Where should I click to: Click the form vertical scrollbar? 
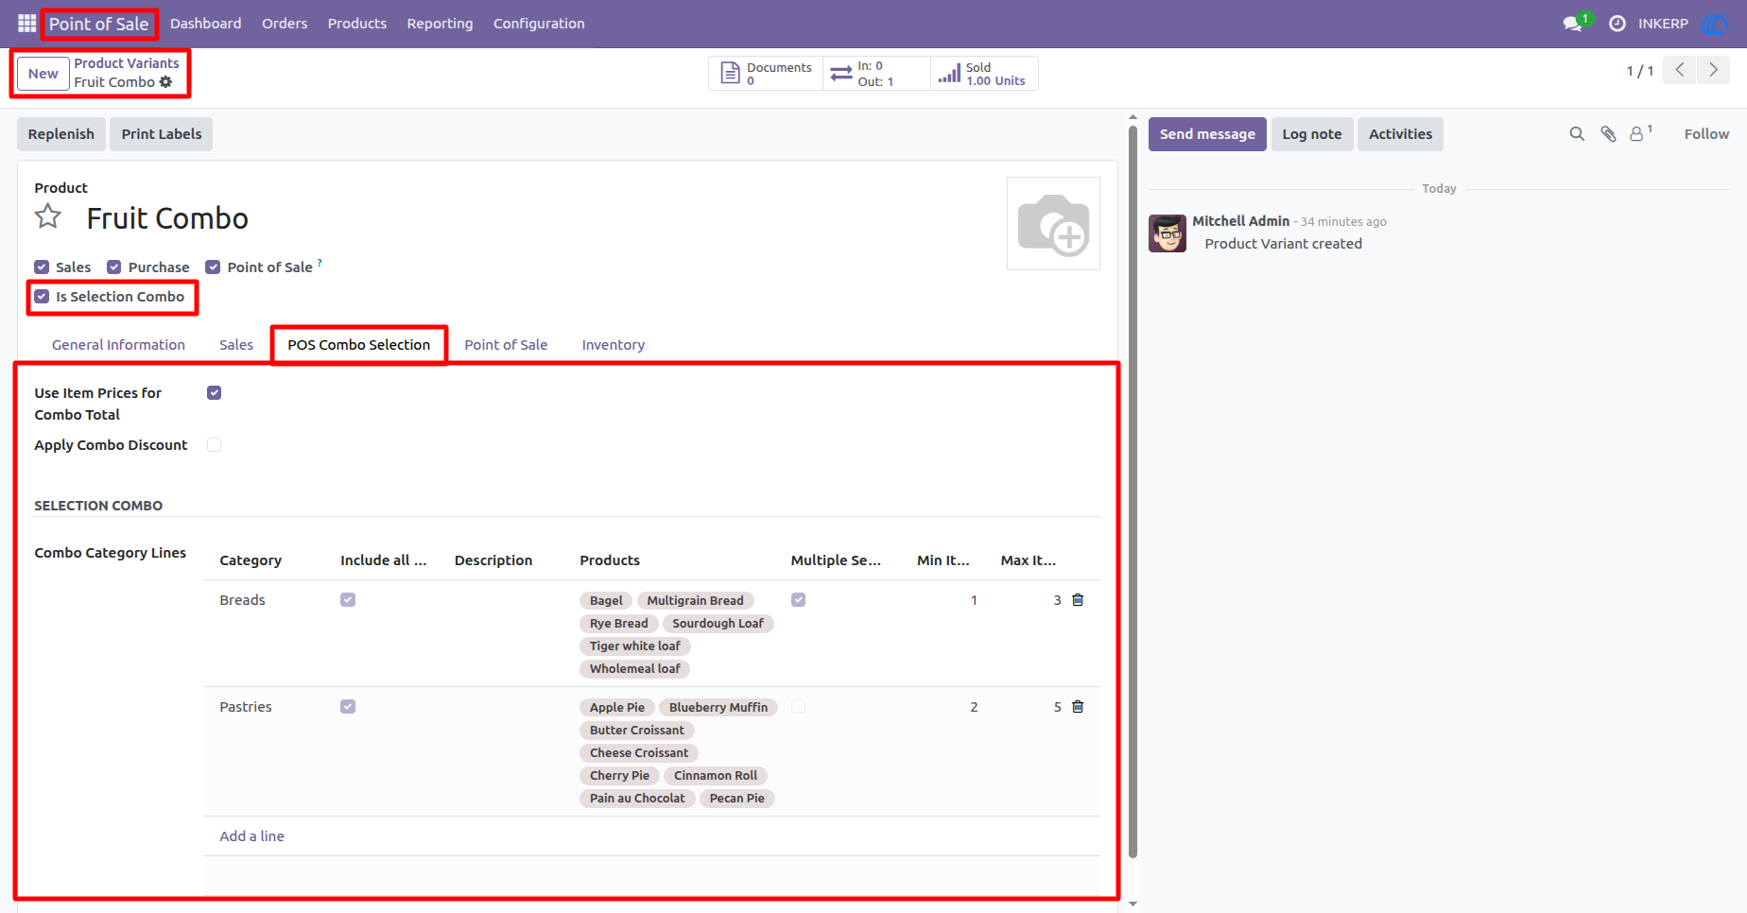tap(1133, 491)
